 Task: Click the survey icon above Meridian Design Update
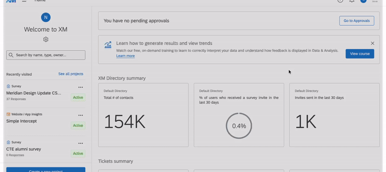[8, 86]
